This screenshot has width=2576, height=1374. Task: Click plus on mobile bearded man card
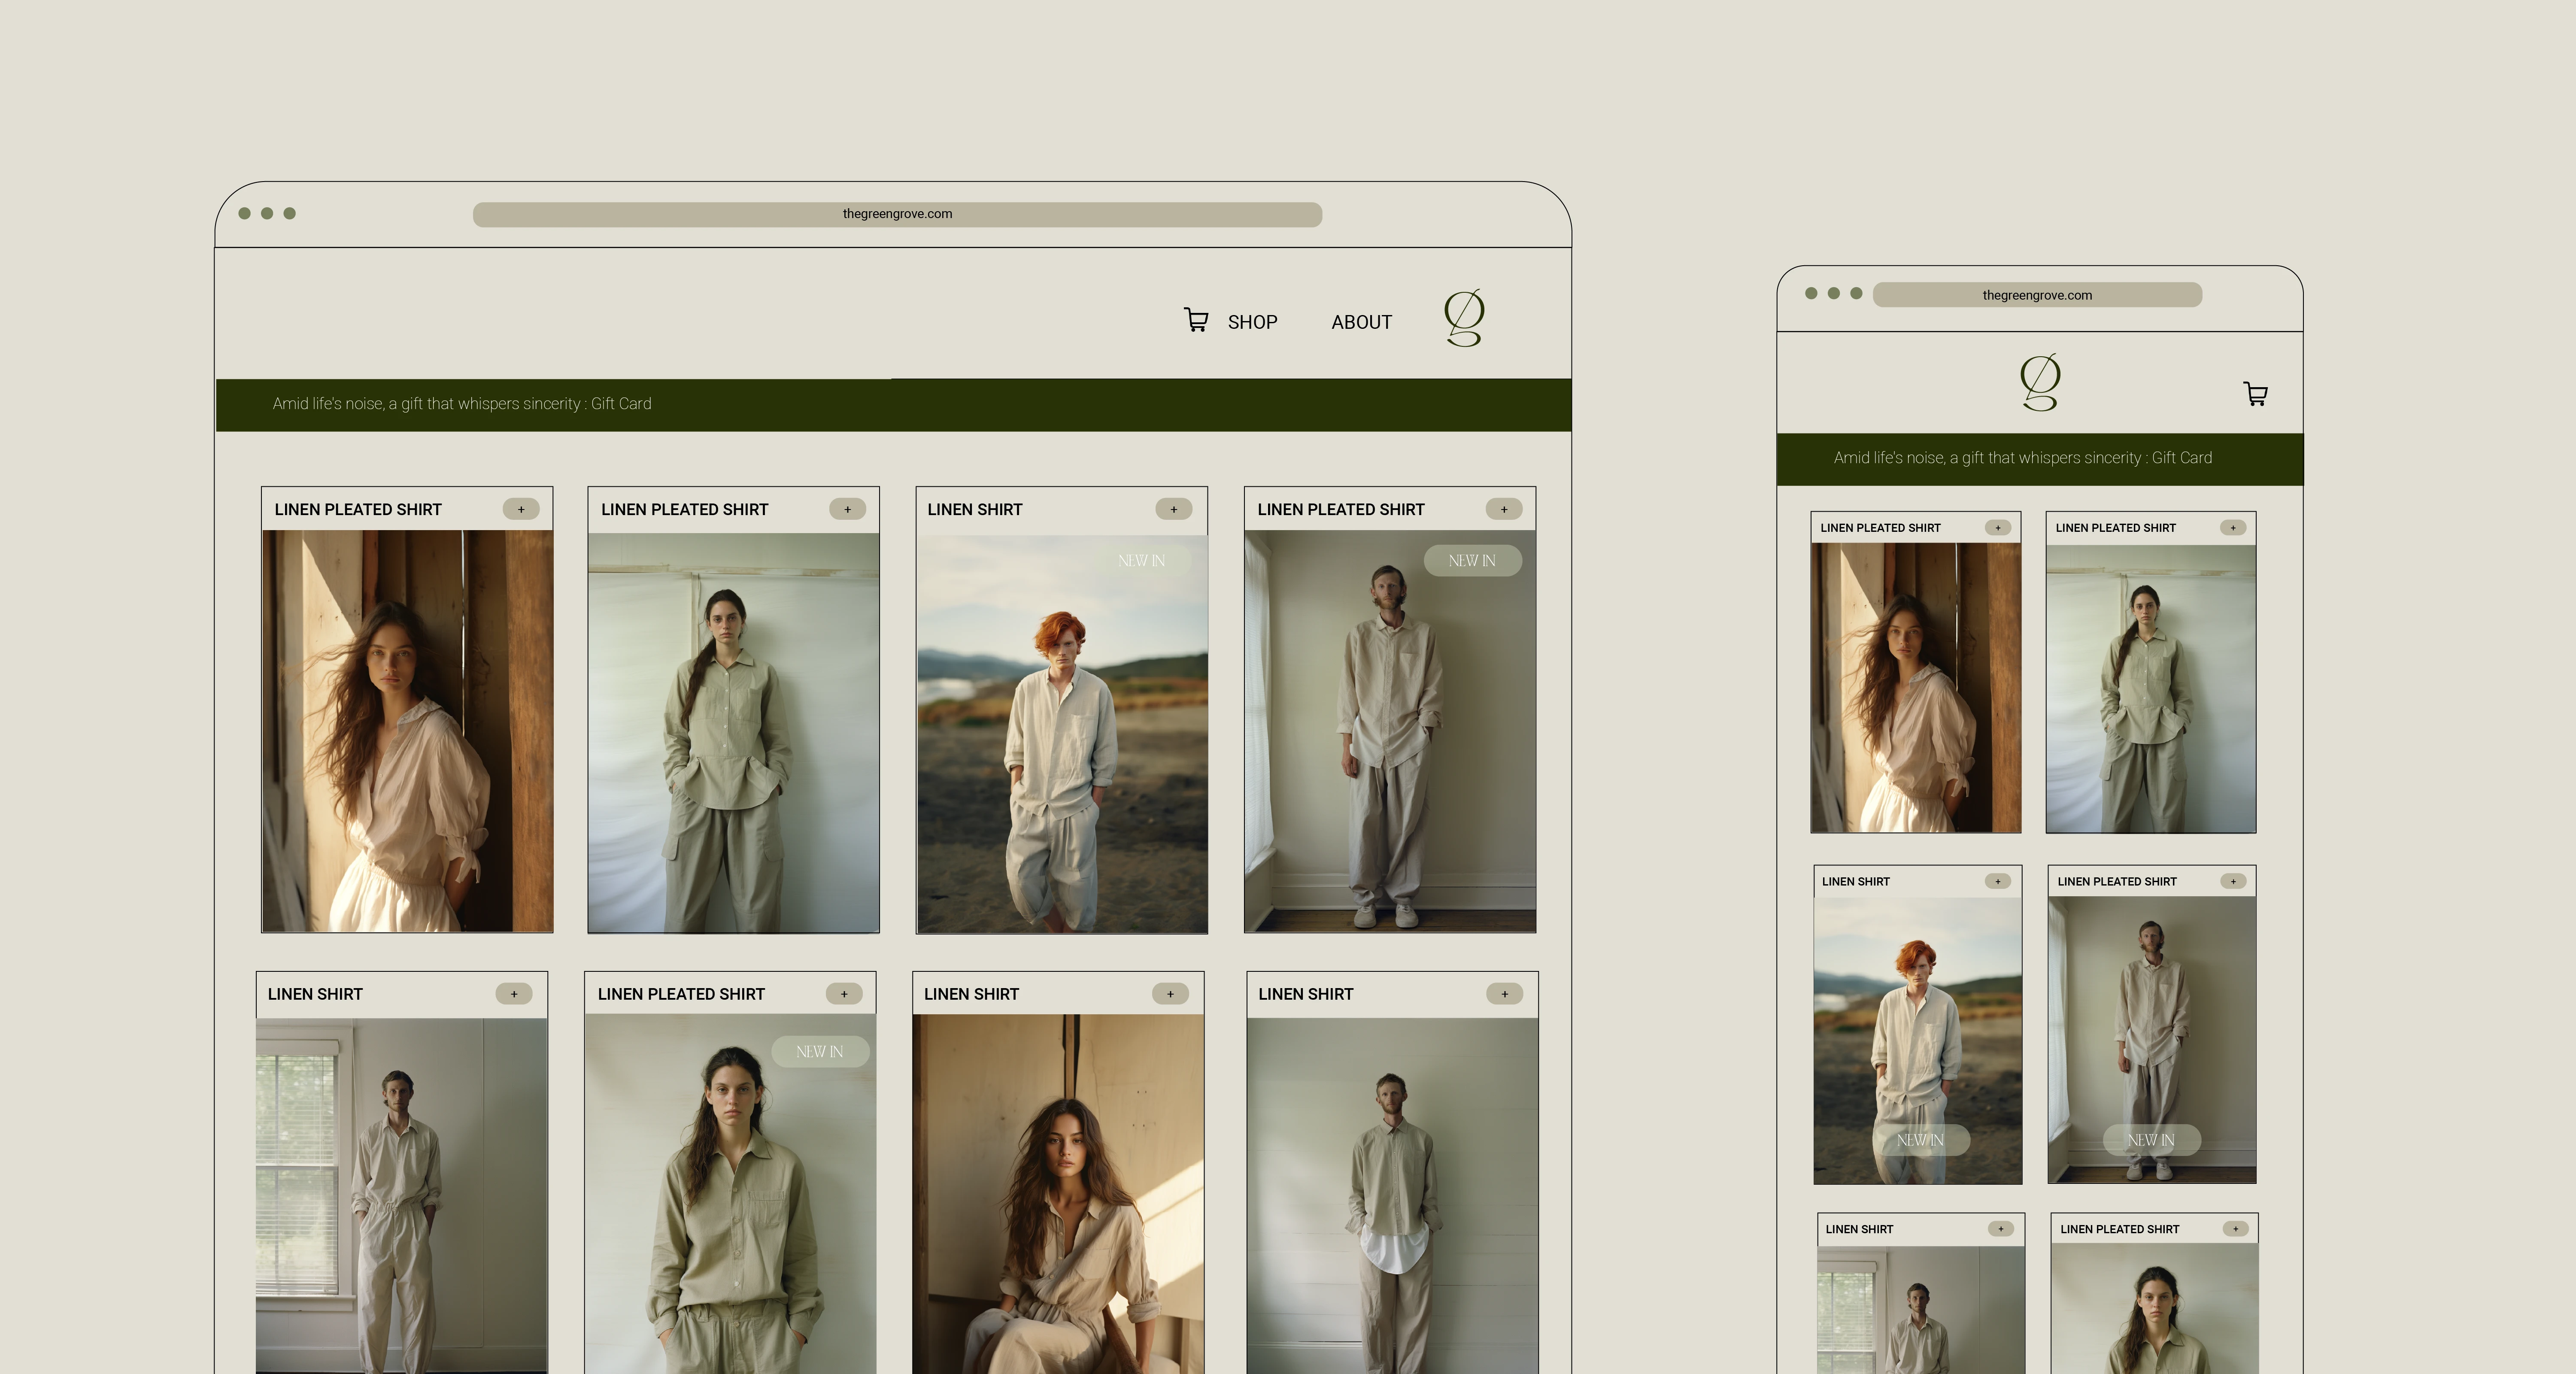pyautogui.click(x=2233, y=881)
